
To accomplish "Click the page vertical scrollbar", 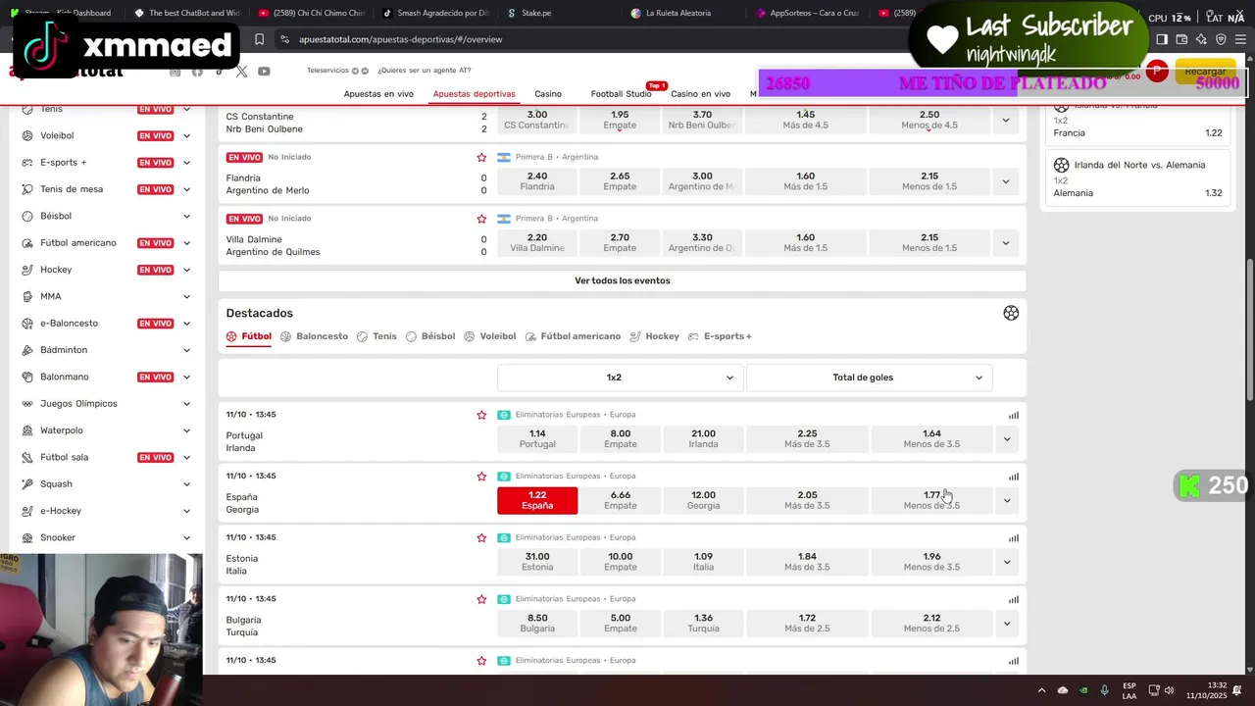I will [x=1249, y=328].
